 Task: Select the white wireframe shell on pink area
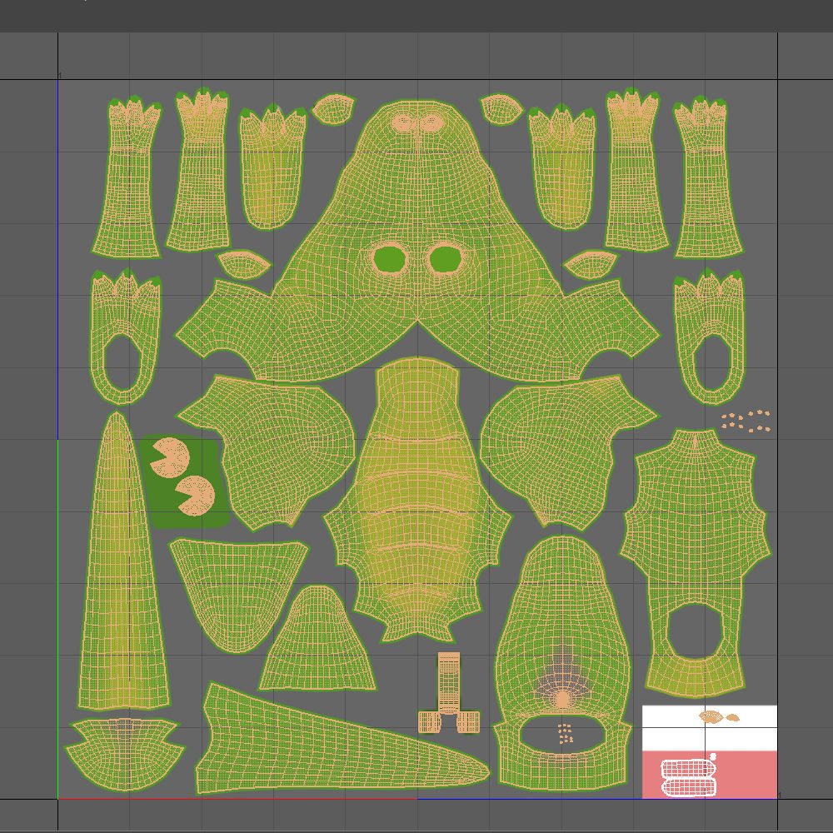(689, 777)
